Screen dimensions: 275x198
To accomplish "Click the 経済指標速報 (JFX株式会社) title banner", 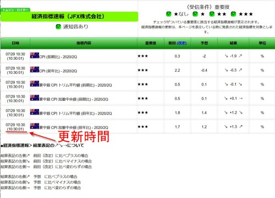I will tap(69, 16).
